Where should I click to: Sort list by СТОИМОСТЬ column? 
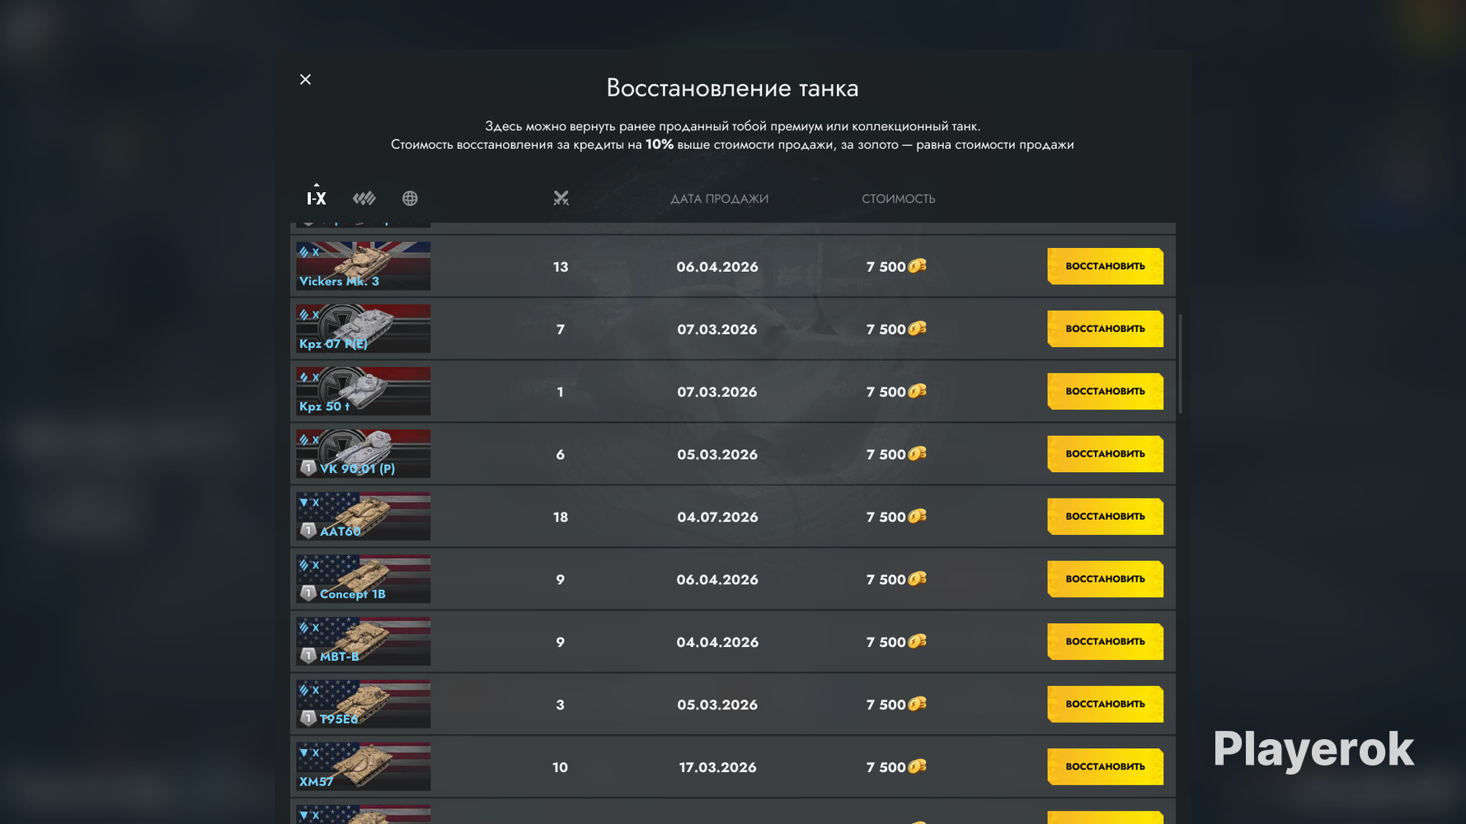[x=898, y=199]
